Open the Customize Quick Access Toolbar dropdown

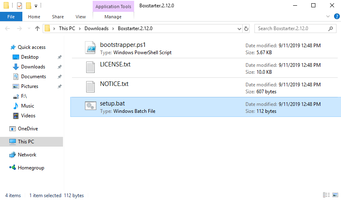[36, 6]
